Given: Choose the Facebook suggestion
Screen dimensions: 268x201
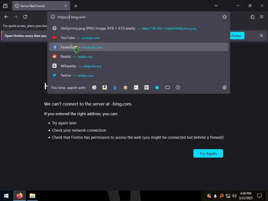Looking at the screenshot, I should click(x=139, y=47).
